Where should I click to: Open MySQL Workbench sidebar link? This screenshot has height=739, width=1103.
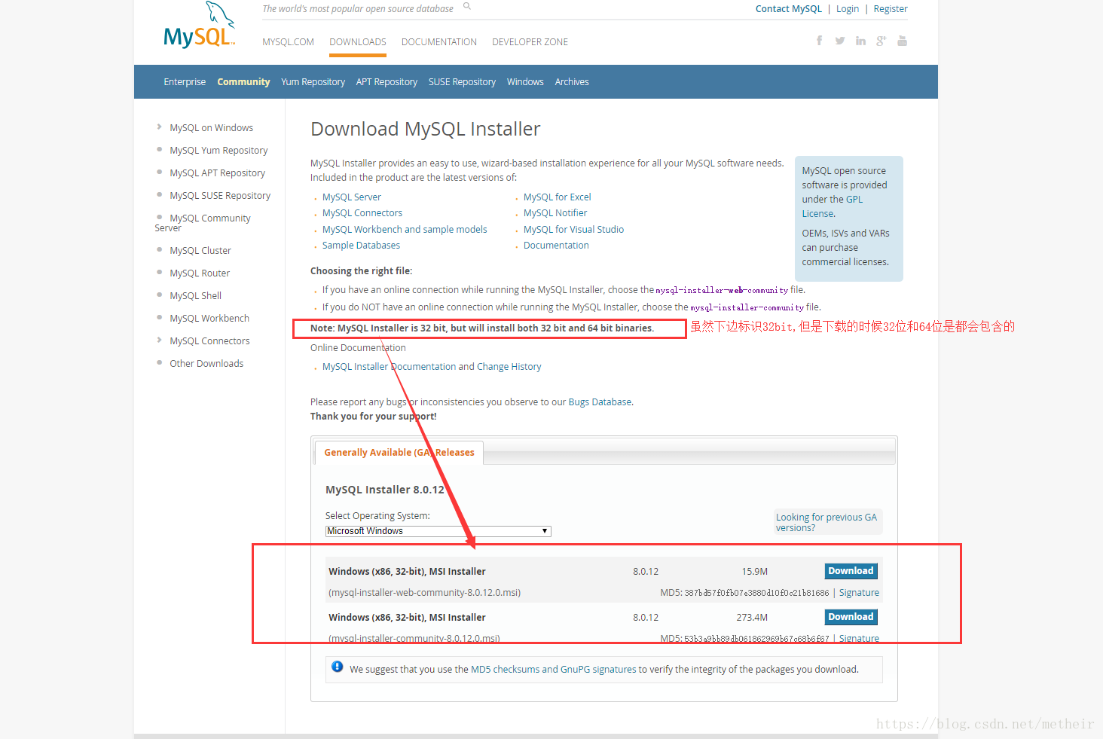(209, 319)
